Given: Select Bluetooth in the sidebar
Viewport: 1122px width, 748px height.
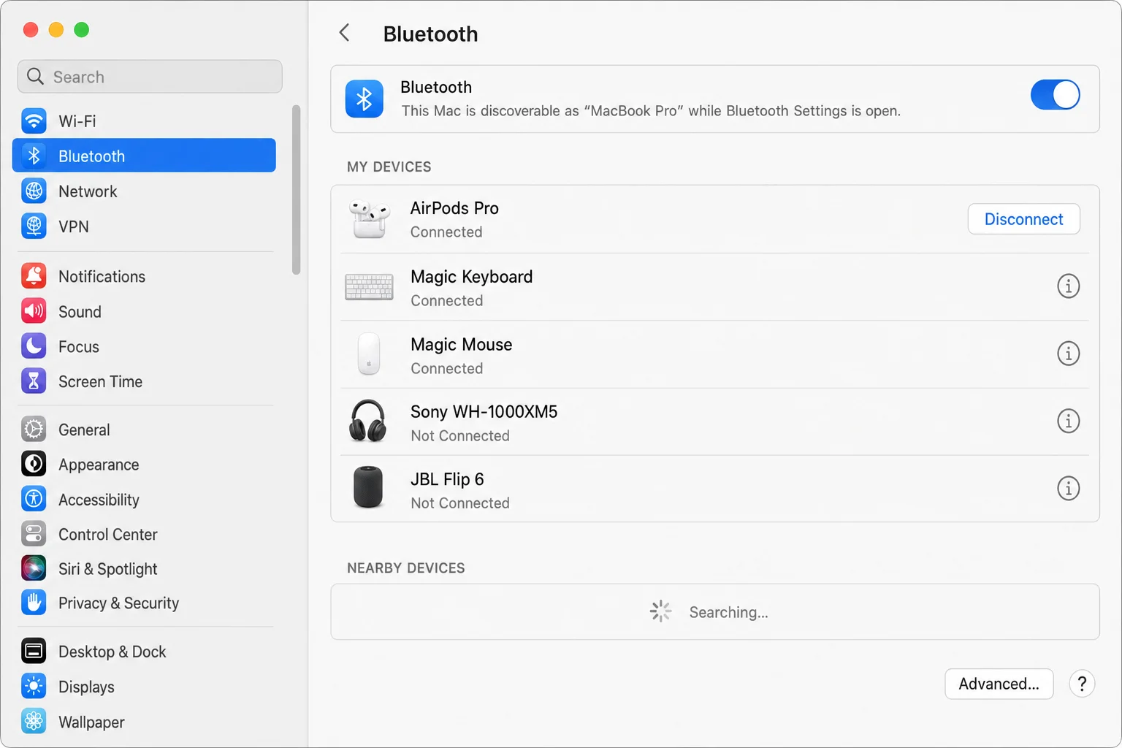Looking at the screenshot, I should pos(144,156).
